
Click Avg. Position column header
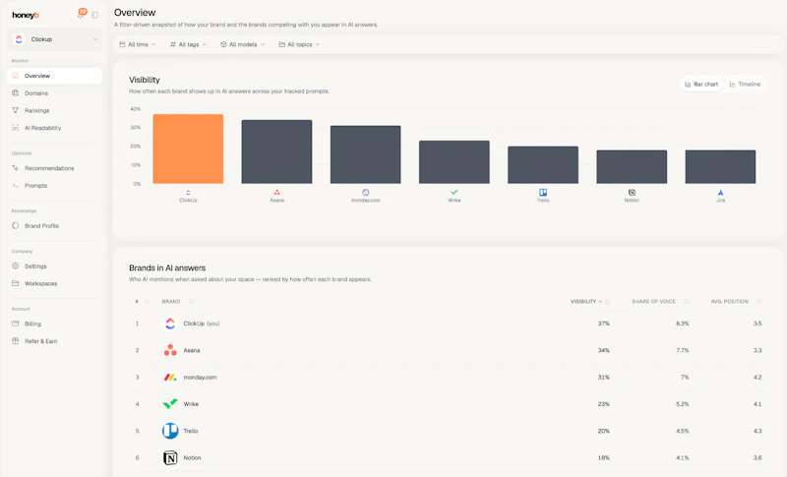coord(729,302)
